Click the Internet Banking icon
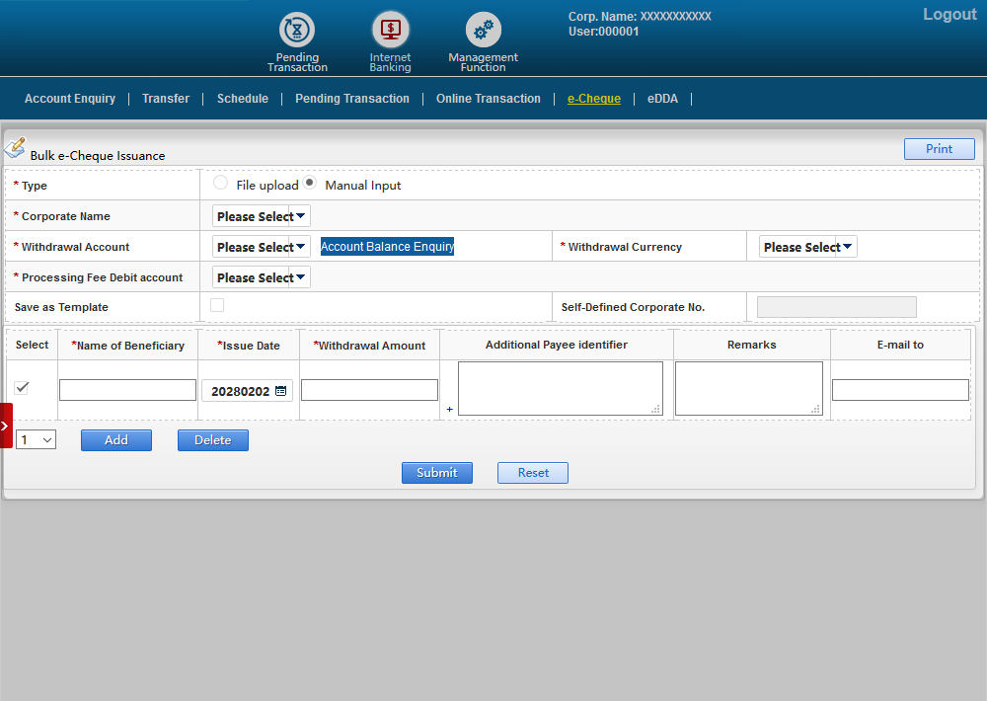The width and height of the screenshot is (987, 701). click(x=390, y=30)
